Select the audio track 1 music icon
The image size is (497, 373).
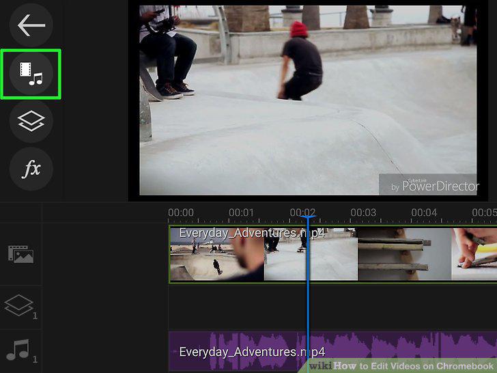(21, 351)
